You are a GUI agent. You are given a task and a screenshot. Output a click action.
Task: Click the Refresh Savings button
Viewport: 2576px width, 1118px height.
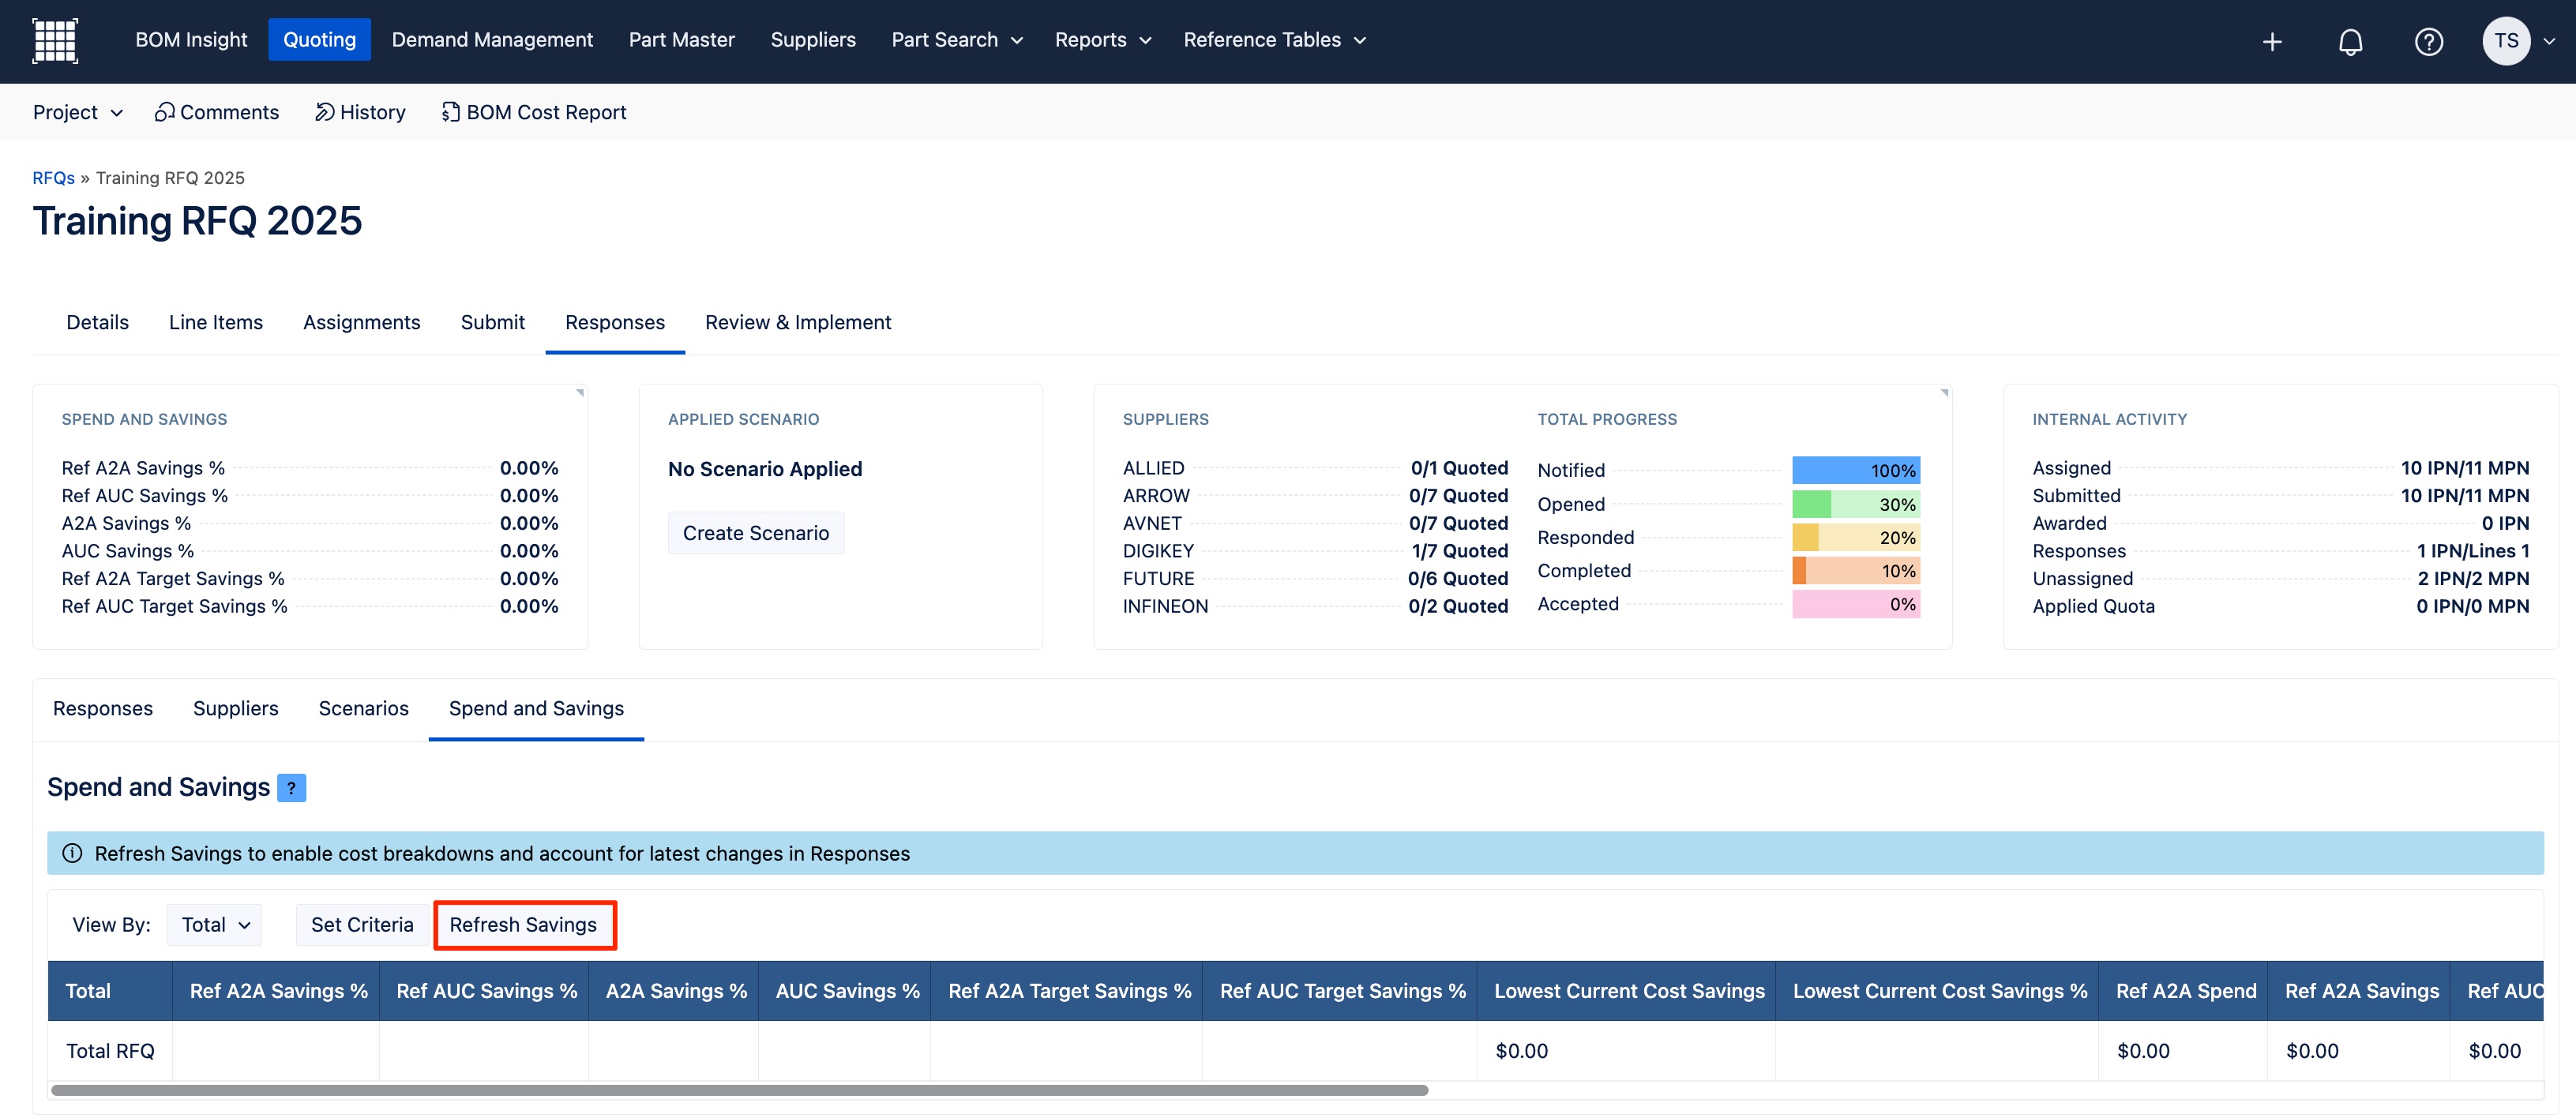coord(523,925)
